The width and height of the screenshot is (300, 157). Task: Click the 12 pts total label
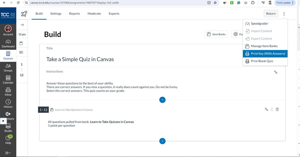pos(22,34)
